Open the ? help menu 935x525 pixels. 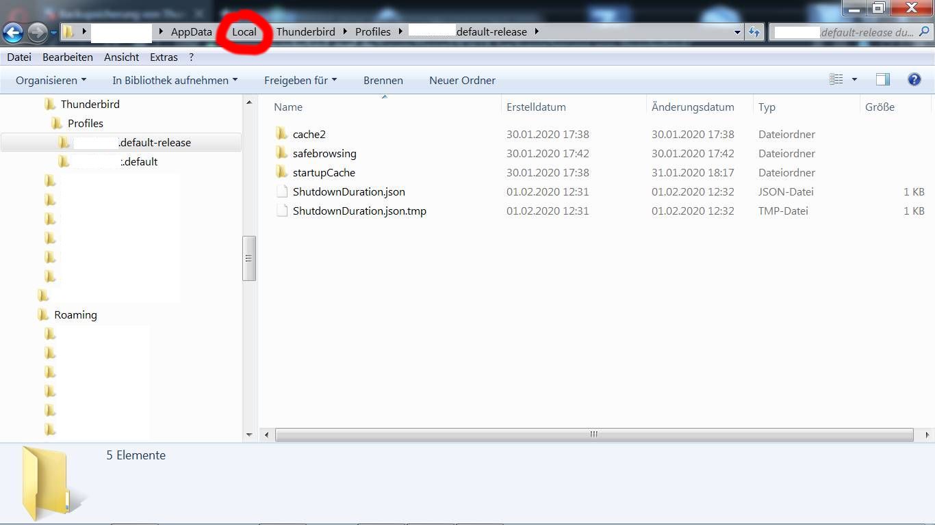(x=192, y=57)
